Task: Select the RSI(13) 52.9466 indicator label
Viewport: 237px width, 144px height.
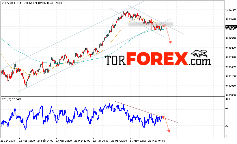Action: tap(12, 99)
